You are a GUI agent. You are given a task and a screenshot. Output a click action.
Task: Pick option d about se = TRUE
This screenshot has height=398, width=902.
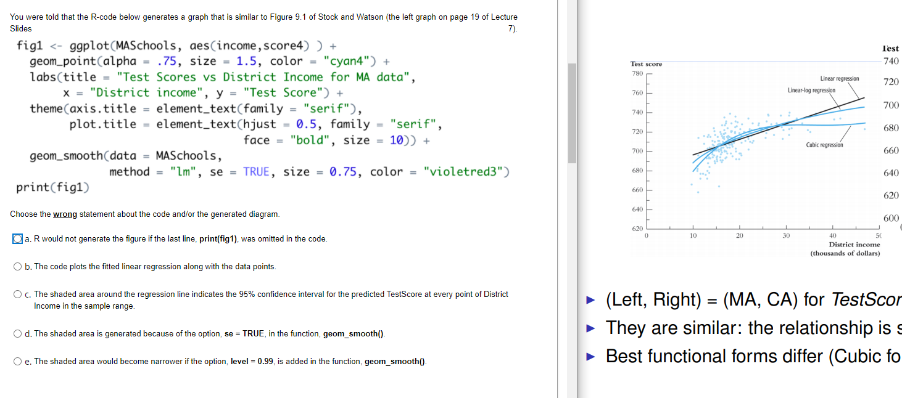pos(18,333)
